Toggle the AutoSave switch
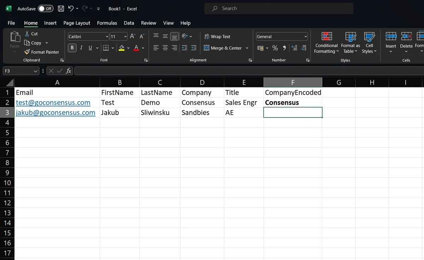Image resolution: width=424 pixels, height=260 pixels. [x=46, y=8]
